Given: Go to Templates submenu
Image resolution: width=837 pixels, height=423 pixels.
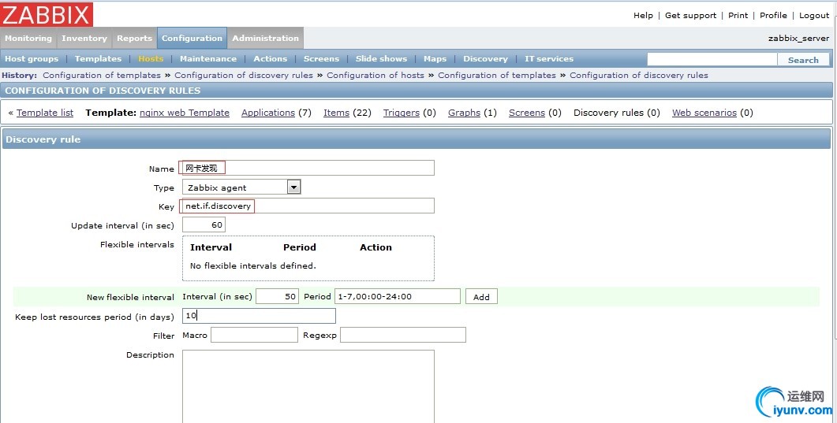Looking at the screenshot, I should (98, 58).
